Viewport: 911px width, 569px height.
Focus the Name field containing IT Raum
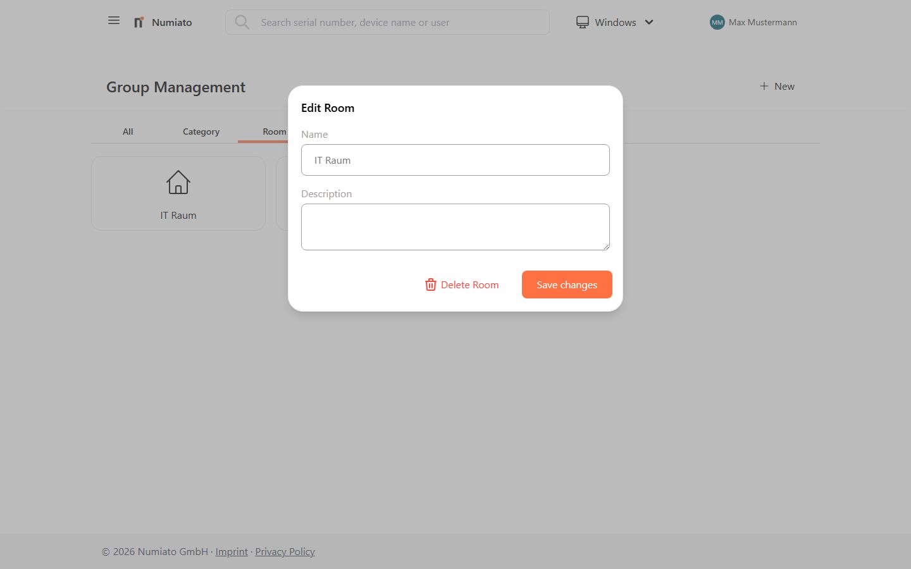click(455, 161)
